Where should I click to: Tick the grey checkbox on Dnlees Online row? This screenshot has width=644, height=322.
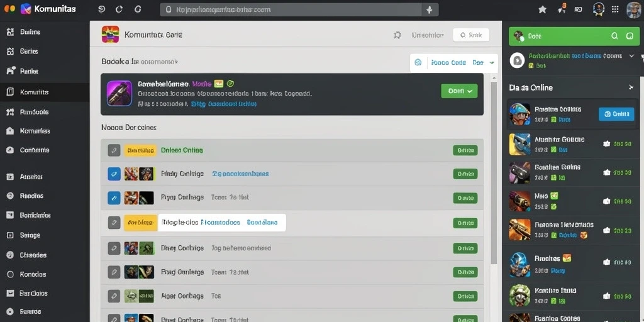[x=114, y=150]
